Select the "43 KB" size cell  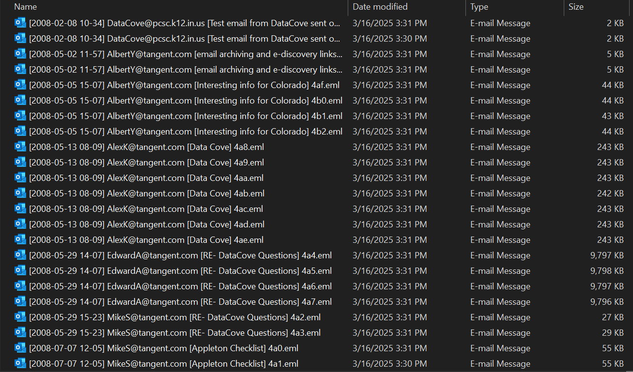click(613, 116)
